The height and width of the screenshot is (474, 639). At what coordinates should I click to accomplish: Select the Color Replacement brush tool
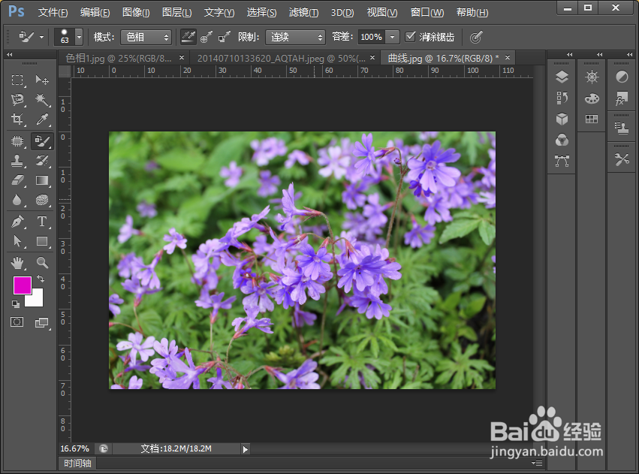click(42, 141)
